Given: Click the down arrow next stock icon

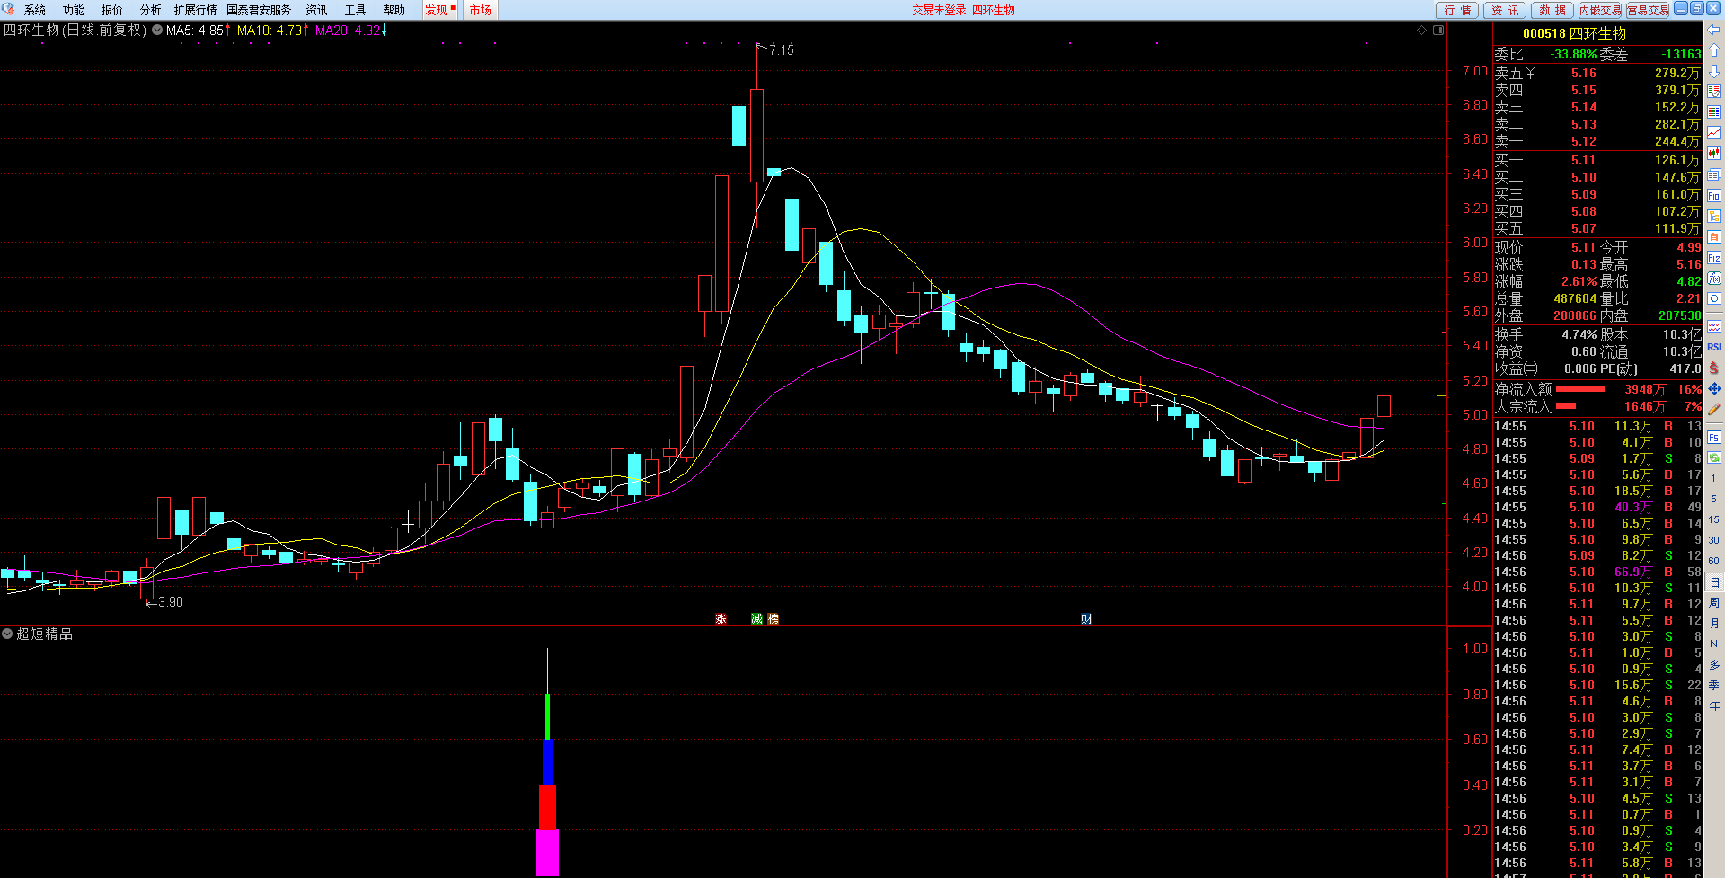Looking at the screenshot, I should click(1713, 71).
